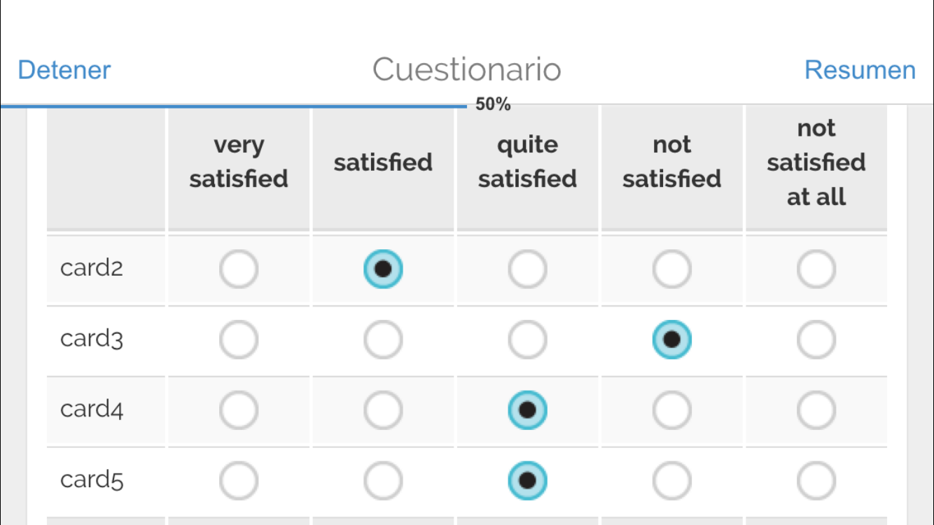Tap the Detener link
Screen dimensions: 934x525
click(64, 70)
